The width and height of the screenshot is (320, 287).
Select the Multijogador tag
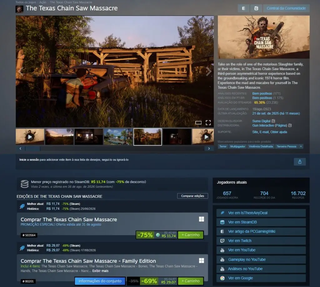[x=237, y=146]
